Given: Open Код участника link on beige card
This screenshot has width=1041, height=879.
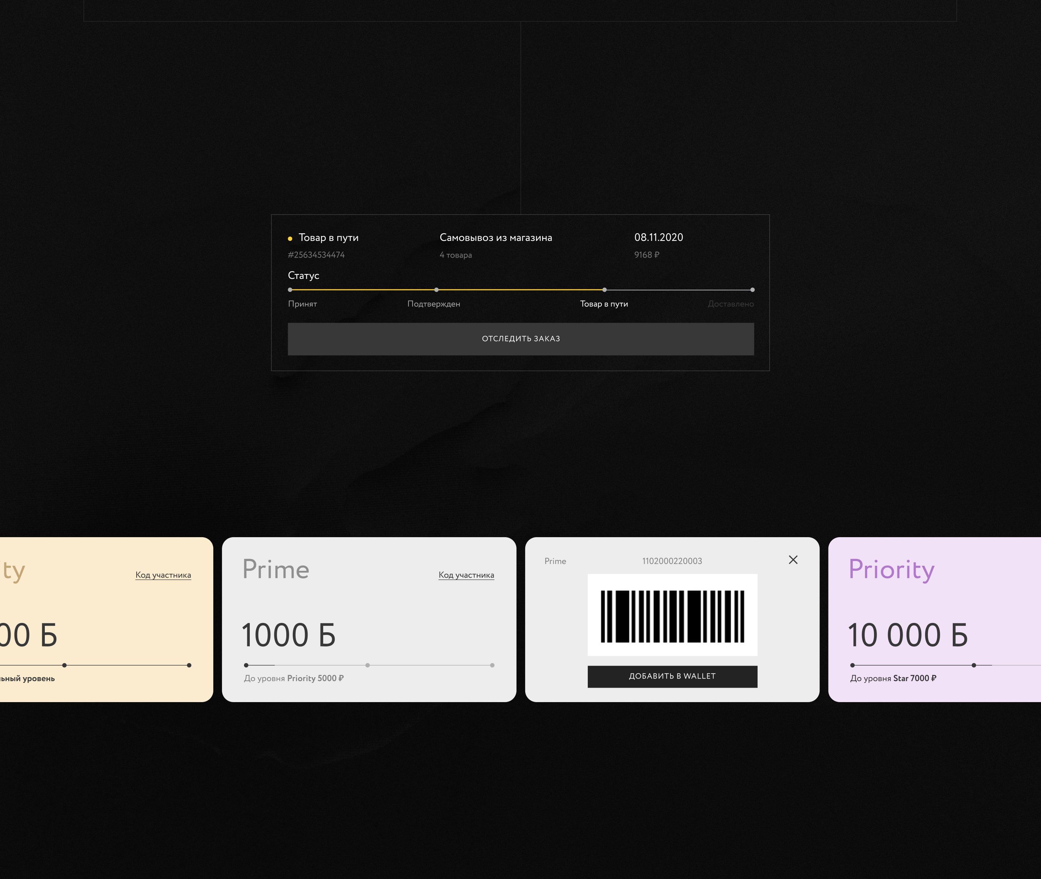Looking at the screenshot, I should 163,575.
